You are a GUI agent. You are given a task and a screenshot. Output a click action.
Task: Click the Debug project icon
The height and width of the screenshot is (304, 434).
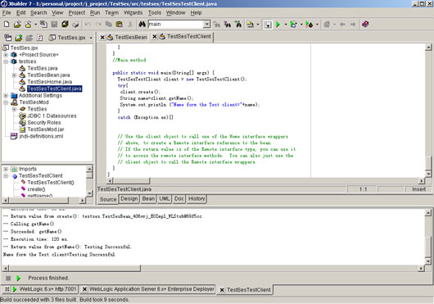(x=293, y=25)
